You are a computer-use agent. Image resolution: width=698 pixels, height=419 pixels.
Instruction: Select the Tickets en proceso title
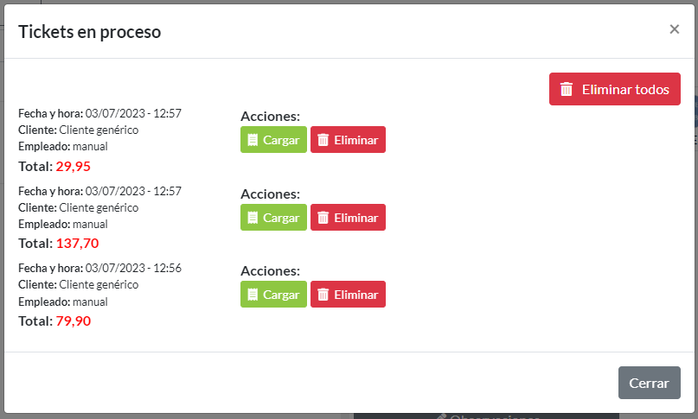tap(89, 32)
